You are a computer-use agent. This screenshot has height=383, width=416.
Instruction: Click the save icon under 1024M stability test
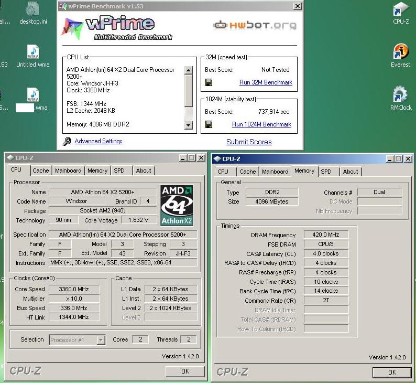coord(209,124)
